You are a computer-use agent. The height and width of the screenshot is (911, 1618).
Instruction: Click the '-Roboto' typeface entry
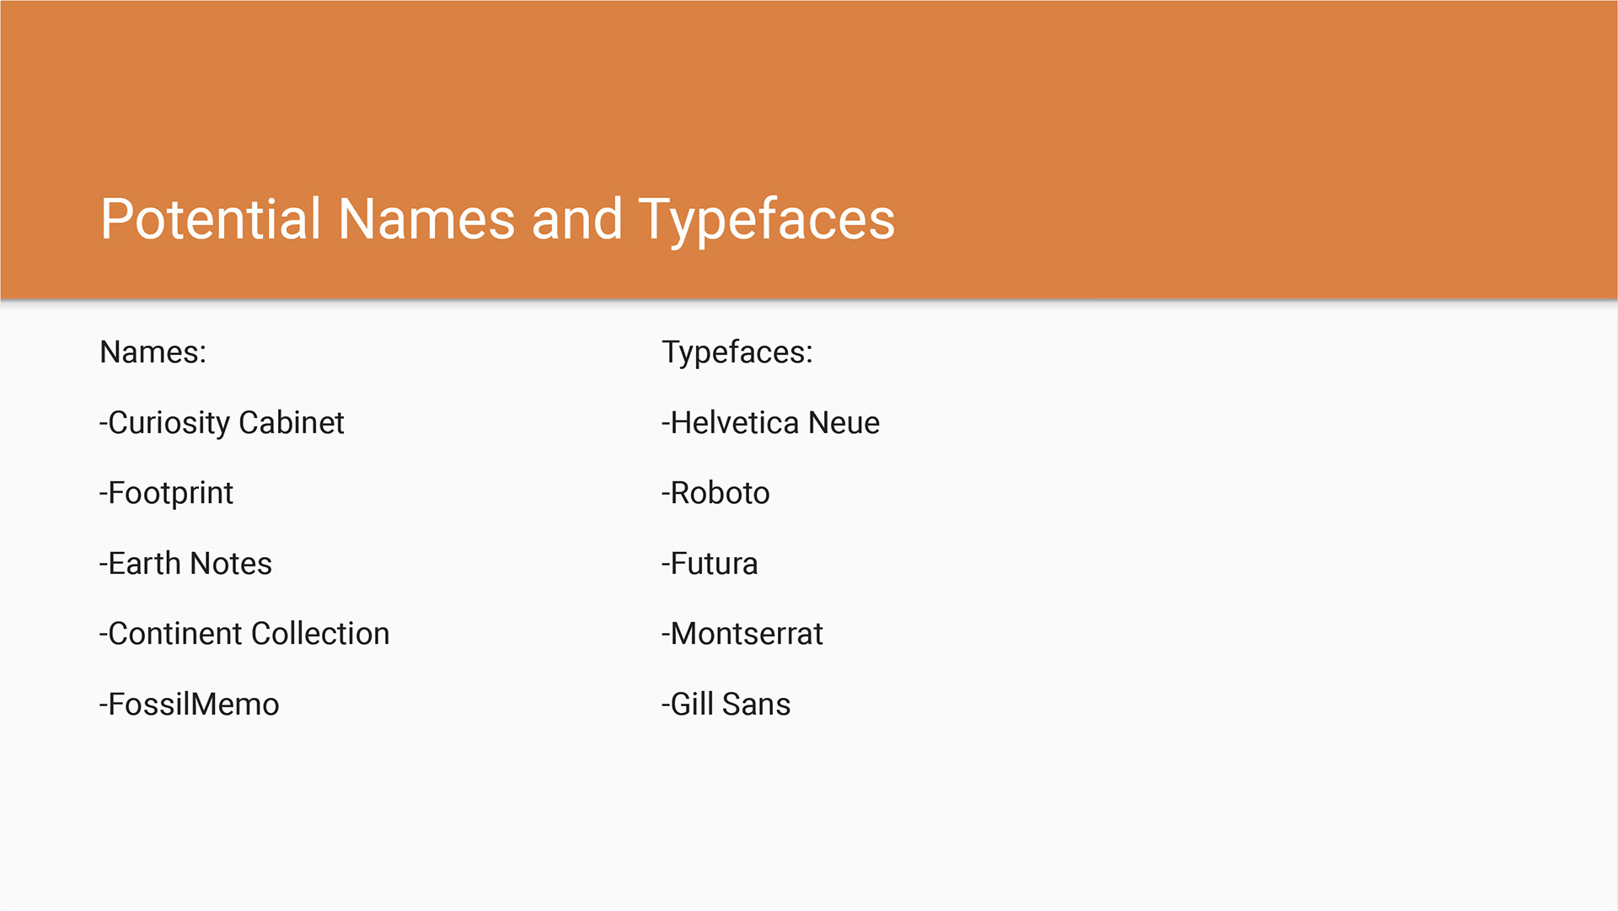point(715,493)
